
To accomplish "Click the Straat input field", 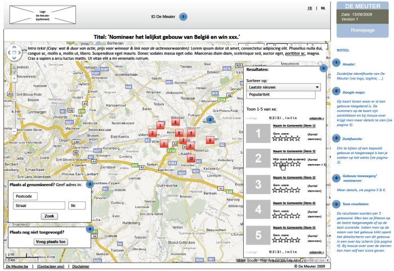I will pos(39,206).
